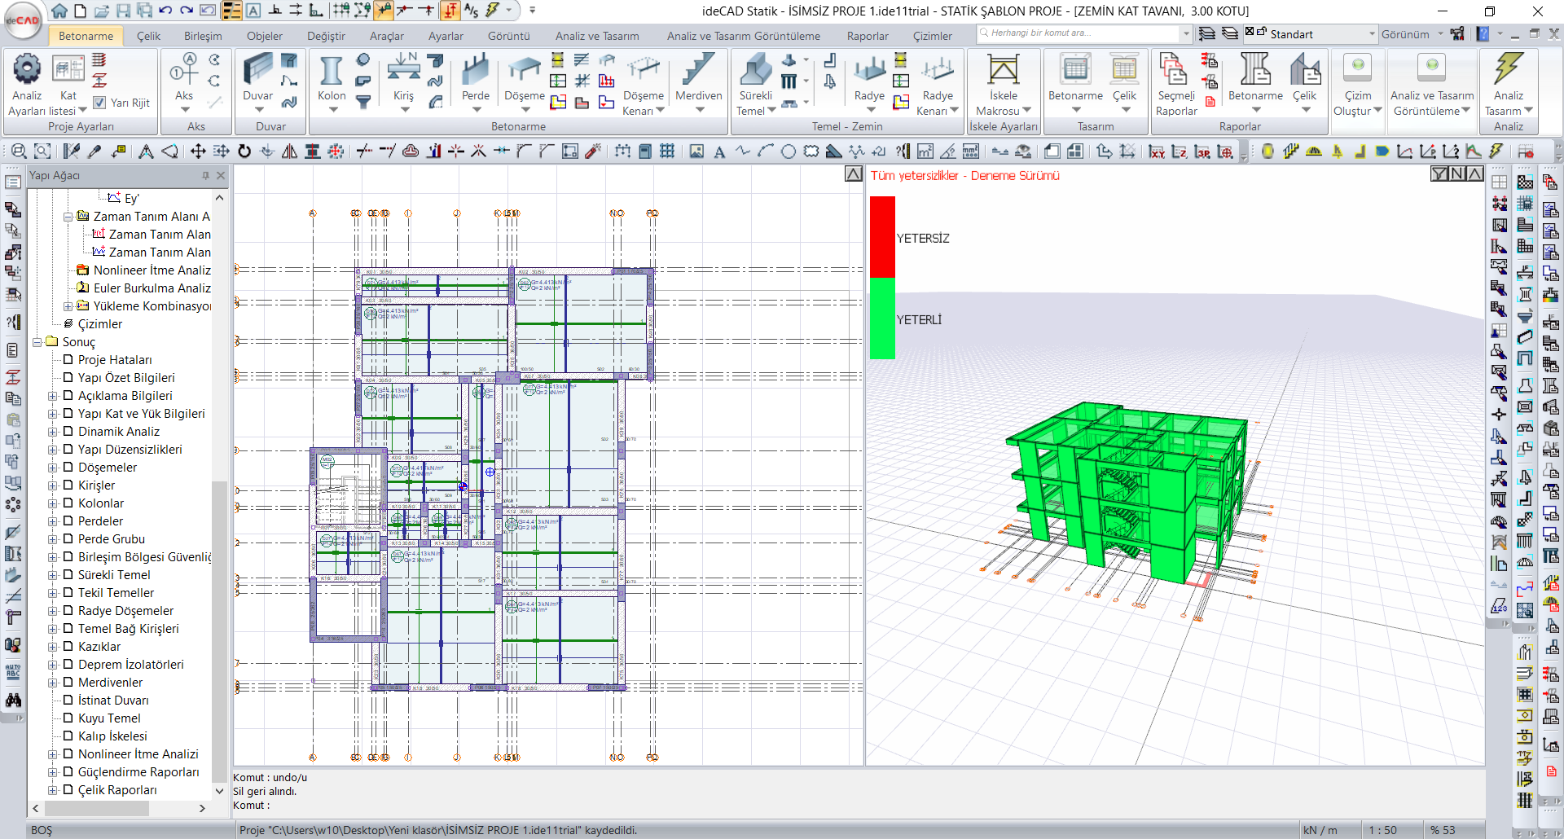Image resolution: width=1564 pixels, height=839 pixels.
Task: Click the yellow label tag tool
Action: click(120, 152)
